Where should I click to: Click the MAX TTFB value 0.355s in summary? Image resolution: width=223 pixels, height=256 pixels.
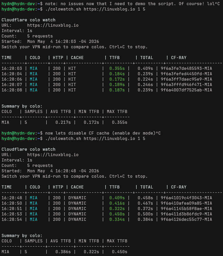pos(119,122)
